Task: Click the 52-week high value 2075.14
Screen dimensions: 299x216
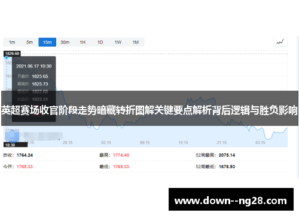Action: point(227,155)
